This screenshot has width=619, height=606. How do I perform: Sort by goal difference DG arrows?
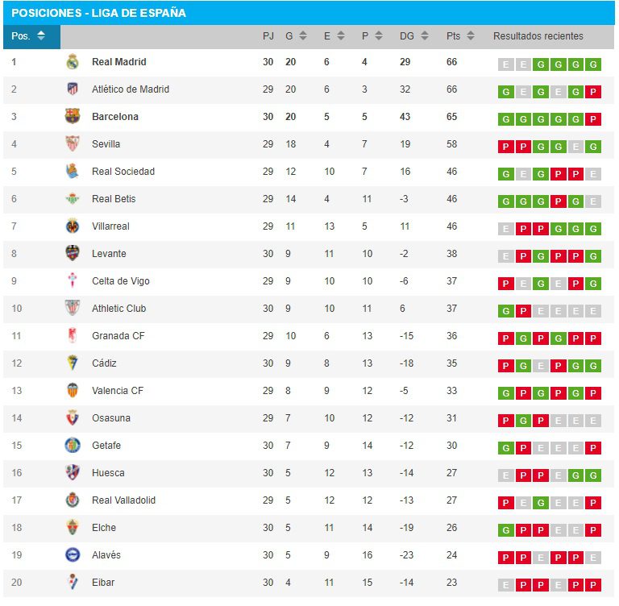click(x=426, y=36)
